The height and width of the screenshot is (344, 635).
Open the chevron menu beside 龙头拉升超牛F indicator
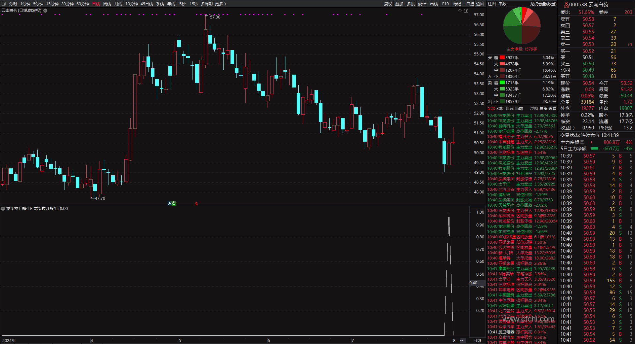3,209
